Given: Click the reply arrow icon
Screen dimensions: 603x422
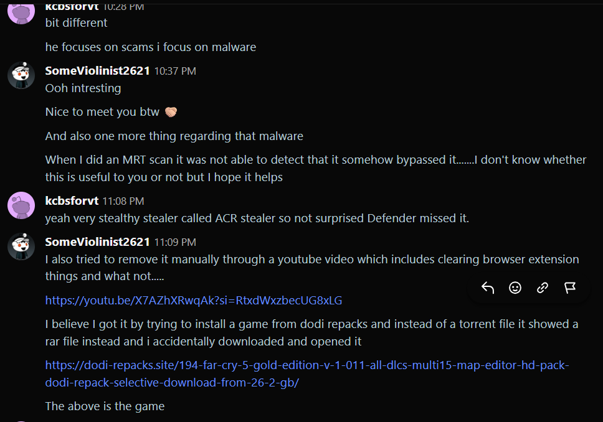Looking at the screenshot, I should 488,288.
